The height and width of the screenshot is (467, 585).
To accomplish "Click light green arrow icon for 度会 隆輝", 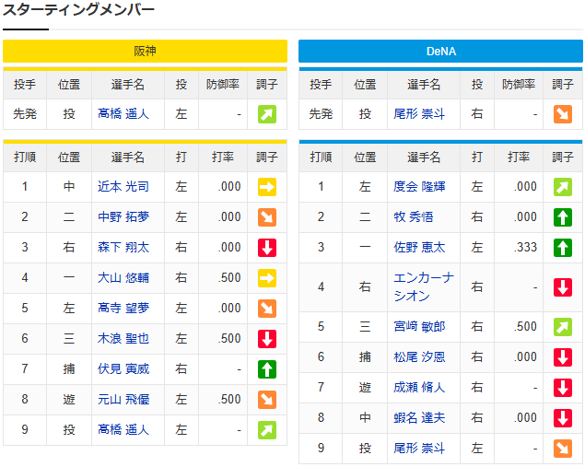I will 563,187.
